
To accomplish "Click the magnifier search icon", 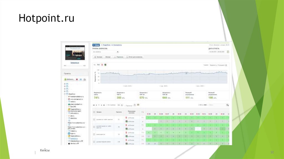I will tap(228, 105).
